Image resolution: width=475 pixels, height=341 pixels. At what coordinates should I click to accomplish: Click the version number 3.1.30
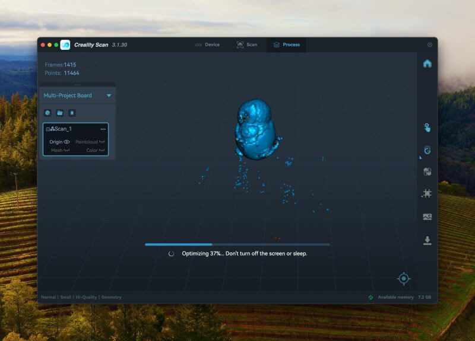(x=120, y=45)
